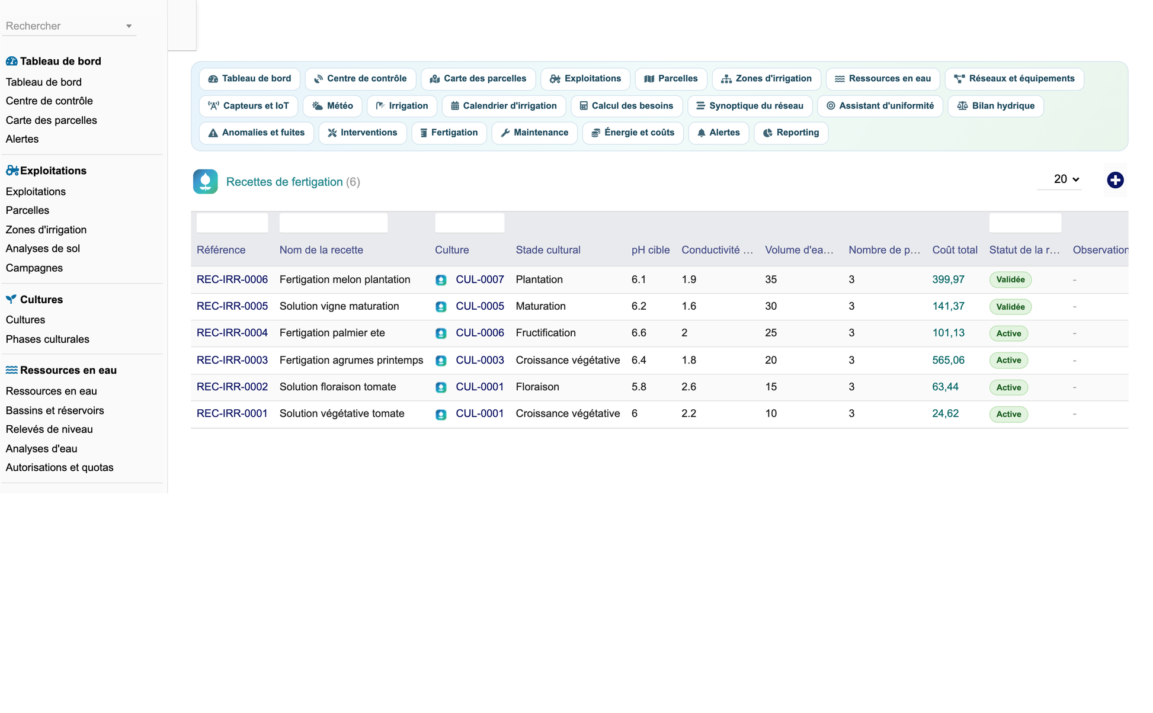The image size is (1153, 713).
Task: Open record REC-IRR-0004
Action: click(232, 333)
